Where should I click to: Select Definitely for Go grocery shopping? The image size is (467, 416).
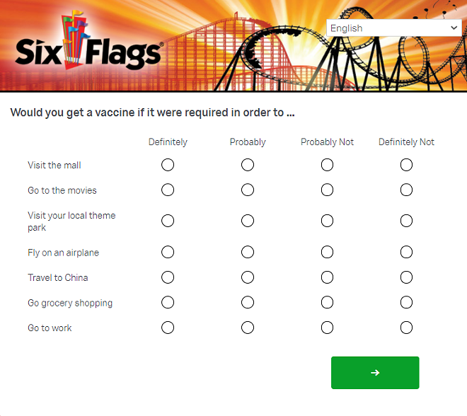click(168, 302)
